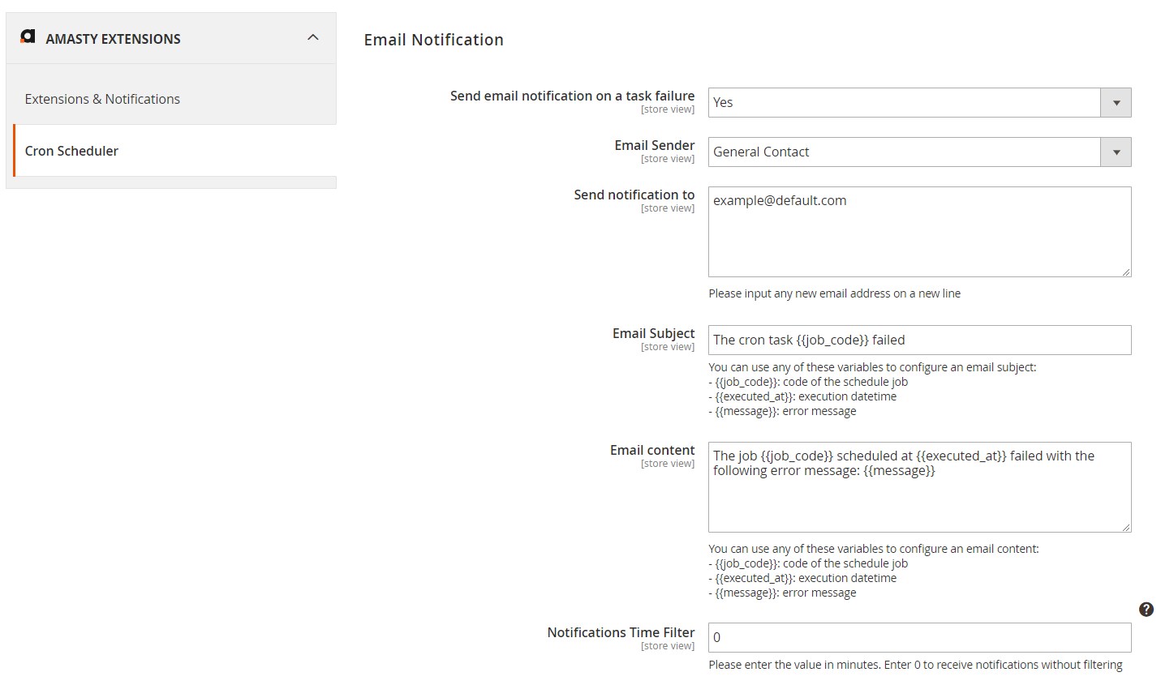The height and width of the screenshot is (685, 1161).
Task: Click the Amasty logo icon
Action: [x=28, y=37]
